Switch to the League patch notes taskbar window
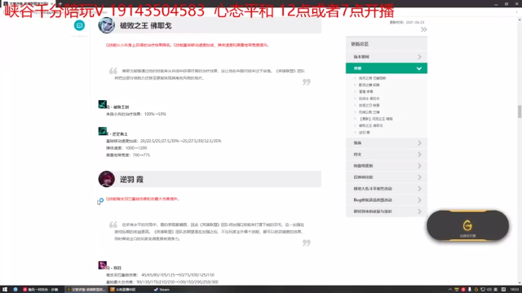The width and height of the screenshot is (522, 293). (86, 290)
